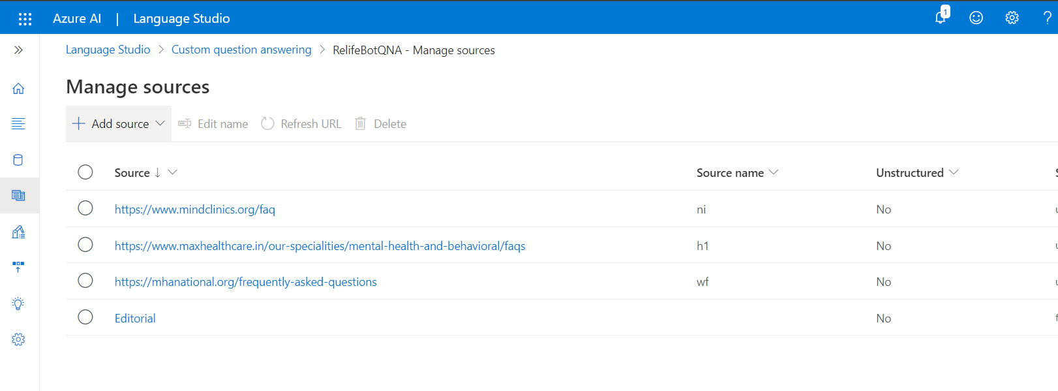Expand the left navigation pane

tap(18, 50)
